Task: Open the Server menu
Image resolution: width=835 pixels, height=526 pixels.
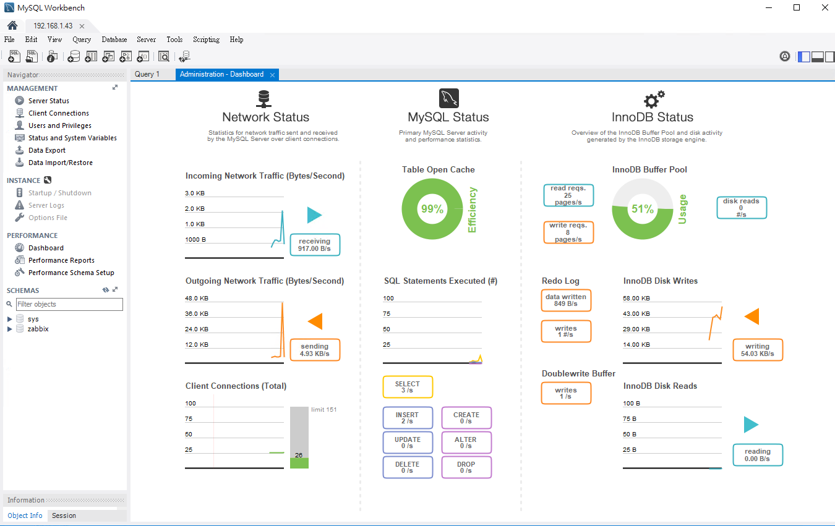Action: point(147,40)
